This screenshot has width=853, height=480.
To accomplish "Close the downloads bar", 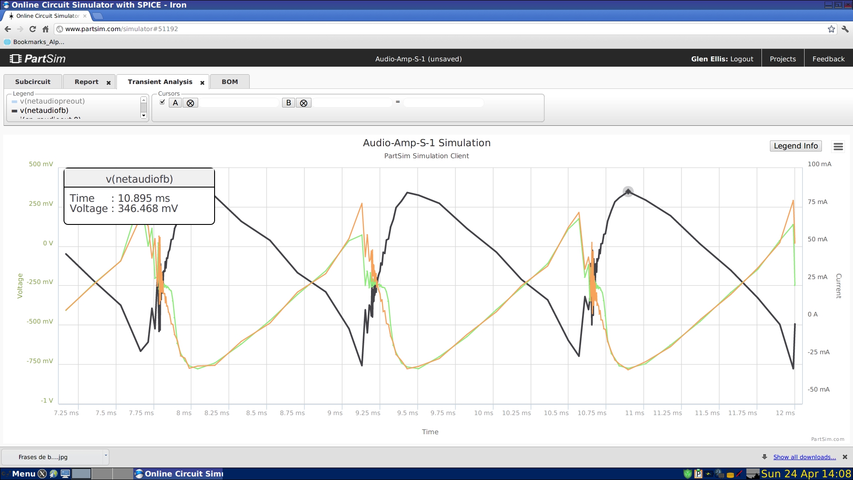I will point(845,457).
